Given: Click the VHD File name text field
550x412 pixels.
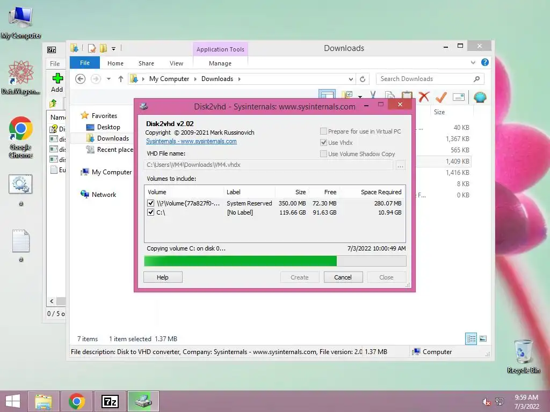Looking at the screenshot, I should (x=269, y=165).
